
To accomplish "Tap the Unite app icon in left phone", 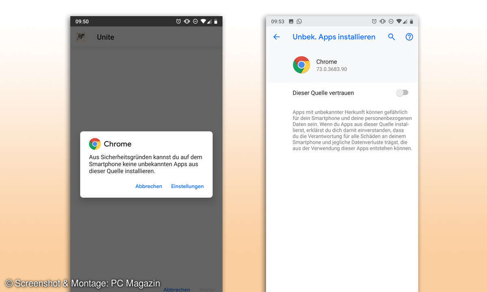I will (81, 37).
